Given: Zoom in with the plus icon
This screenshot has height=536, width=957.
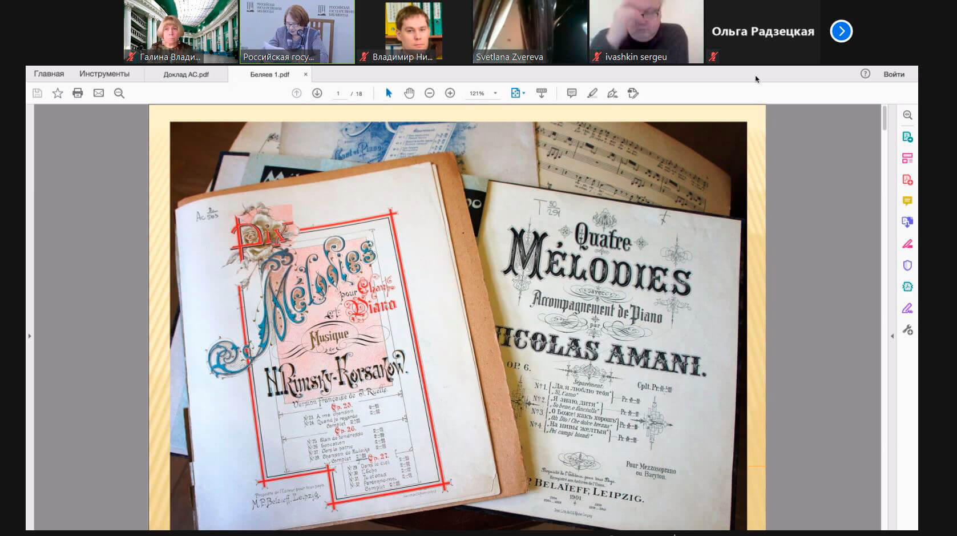Looking at the screenshot, I should pos(450,93).
